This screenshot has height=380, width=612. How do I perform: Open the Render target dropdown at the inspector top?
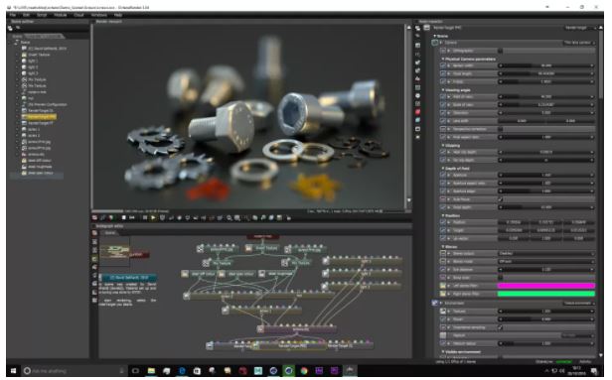[x=580, y=28]
